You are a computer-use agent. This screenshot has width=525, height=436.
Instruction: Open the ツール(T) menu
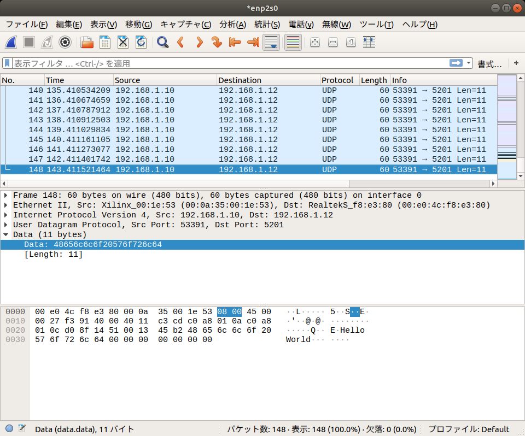click(x=376, y=25)
